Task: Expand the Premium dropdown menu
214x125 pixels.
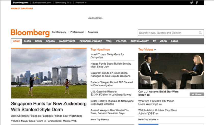Action: click(x=81, y=3)
